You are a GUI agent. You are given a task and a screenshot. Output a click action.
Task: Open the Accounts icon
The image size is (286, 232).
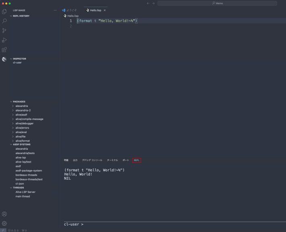4,214
